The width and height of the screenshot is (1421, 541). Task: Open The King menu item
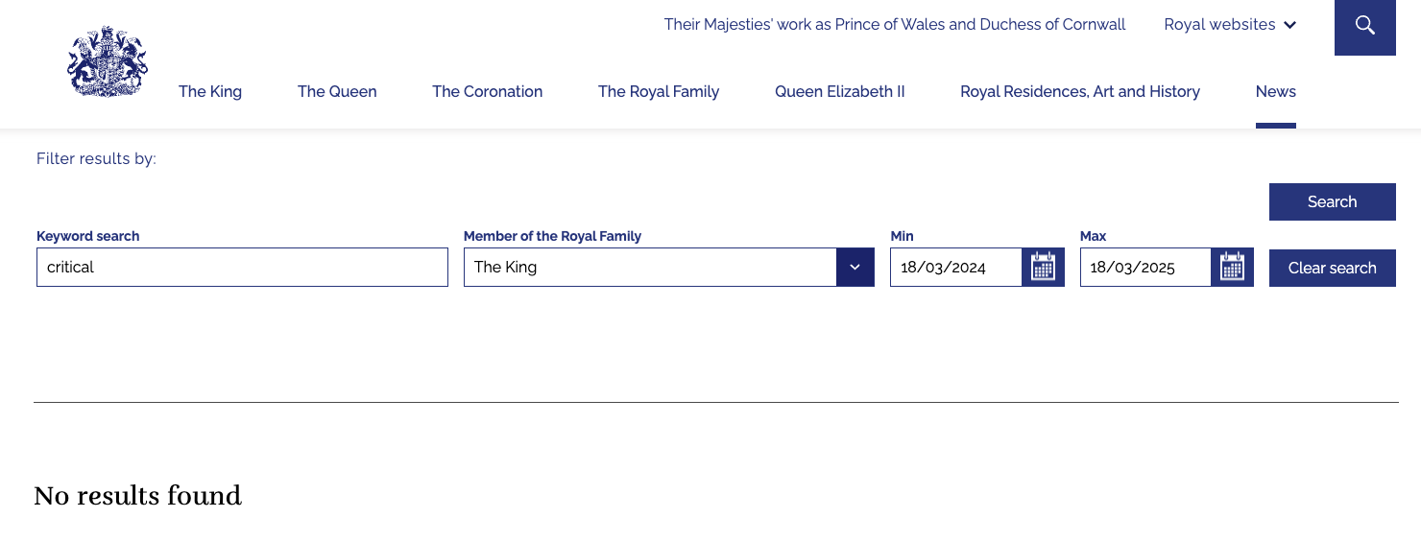(x=210, y=91)
